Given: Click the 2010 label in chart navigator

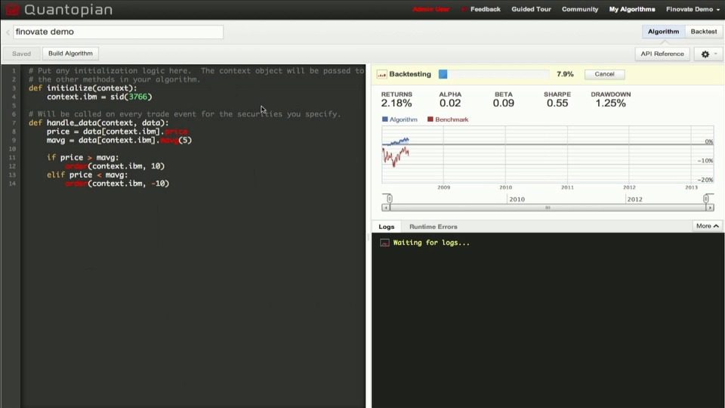Looking at the screenshot, I should tap(517, 199).
